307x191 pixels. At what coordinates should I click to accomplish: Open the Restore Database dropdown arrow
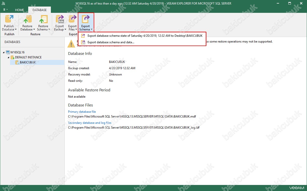coord(34,29)
